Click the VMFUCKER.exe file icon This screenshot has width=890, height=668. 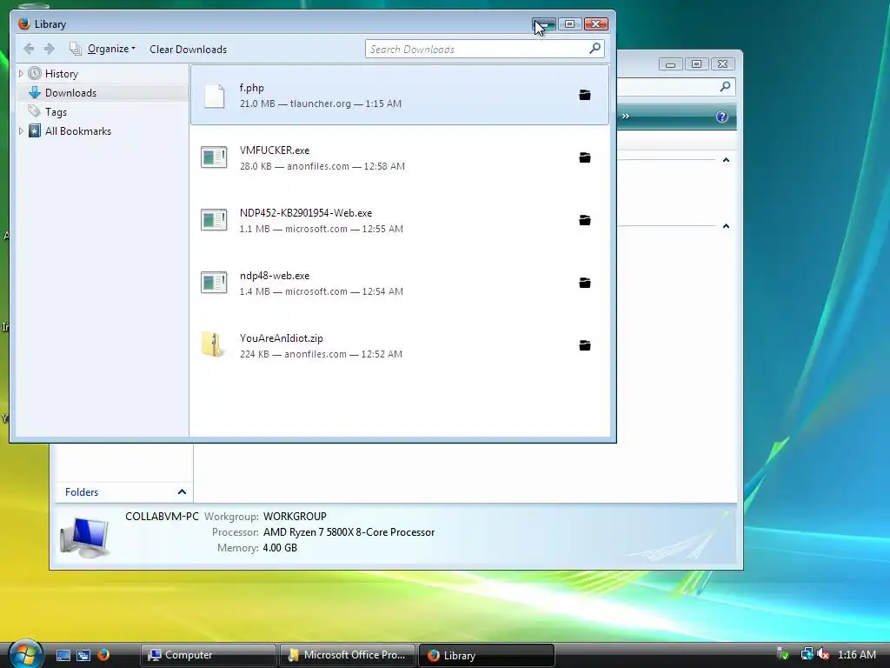(214, 157)
